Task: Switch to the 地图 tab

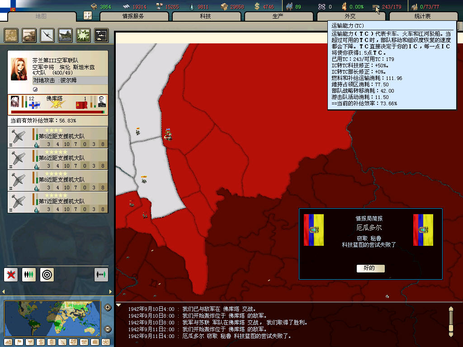Action: (x=41, y=16)
